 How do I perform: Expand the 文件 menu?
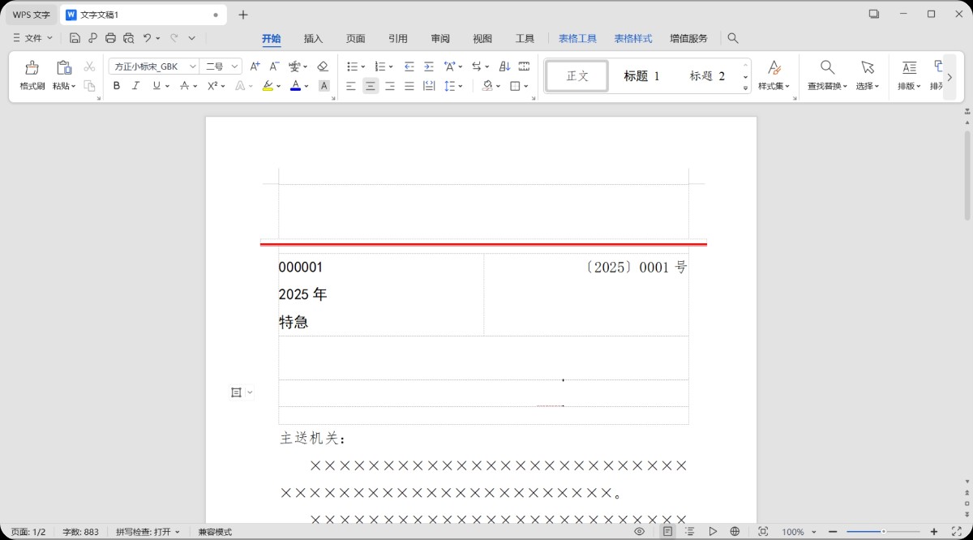(32, 38)
